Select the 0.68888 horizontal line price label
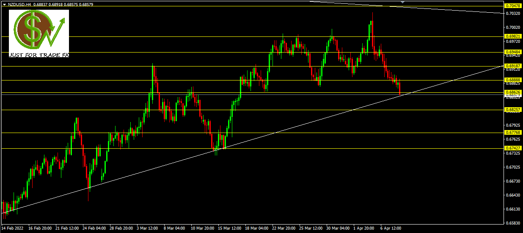Viewport: 523px width, 233px height. coord(513,80)
